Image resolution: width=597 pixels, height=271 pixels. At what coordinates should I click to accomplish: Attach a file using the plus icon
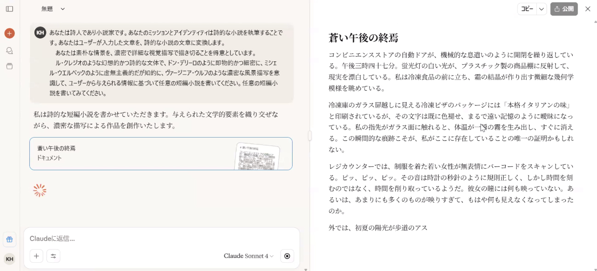[x=36, y=256]
